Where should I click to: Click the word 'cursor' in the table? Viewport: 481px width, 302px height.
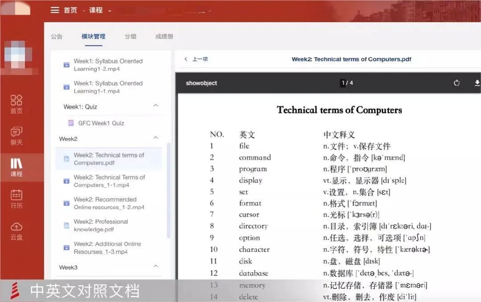coord(249,215)
